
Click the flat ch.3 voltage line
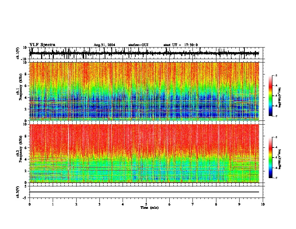(144, 192)
